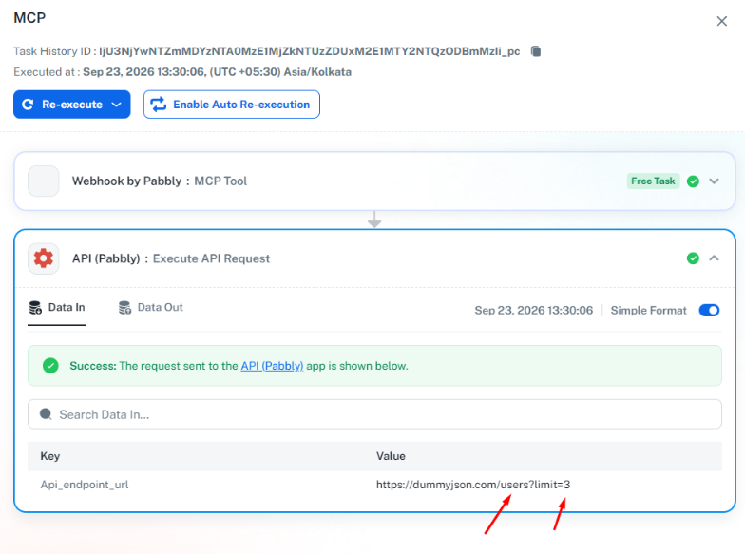This screenshot has width=745, height=554.
Task: Click the Value column header
Action: point(391,456)
